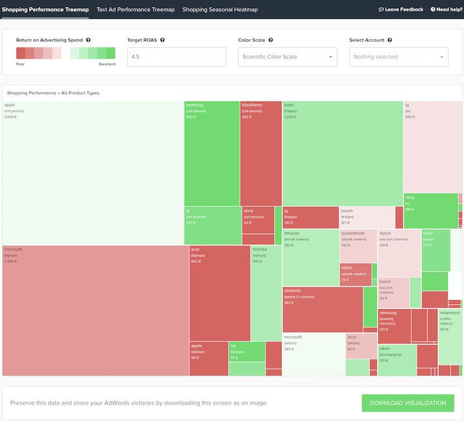Select the sony tv 198 € tile
Screen dimensions: 464x422
(431, 211)
